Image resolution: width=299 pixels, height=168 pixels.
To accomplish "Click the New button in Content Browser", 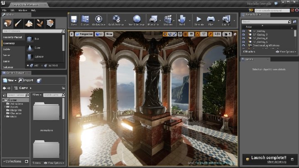I will pyautogui.click(x=10, y=80).
